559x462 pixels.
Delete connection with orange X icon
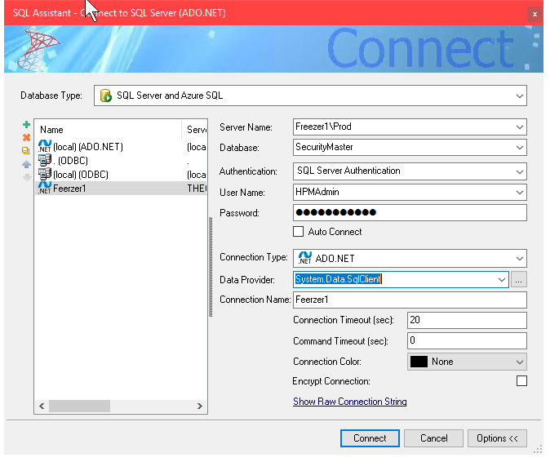click(x=26, y=138)
